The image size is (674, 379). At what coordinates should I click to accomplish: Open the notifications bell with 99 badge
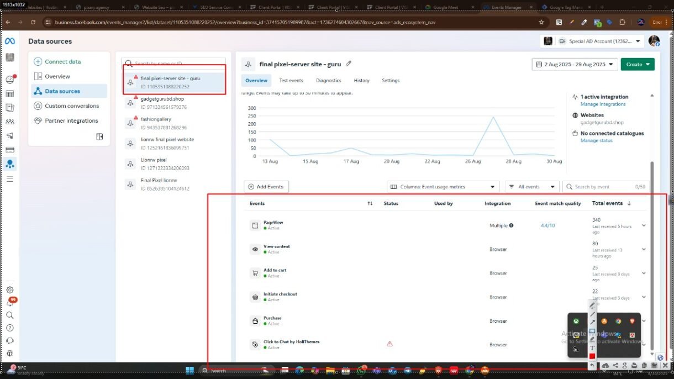pos(10,303)
